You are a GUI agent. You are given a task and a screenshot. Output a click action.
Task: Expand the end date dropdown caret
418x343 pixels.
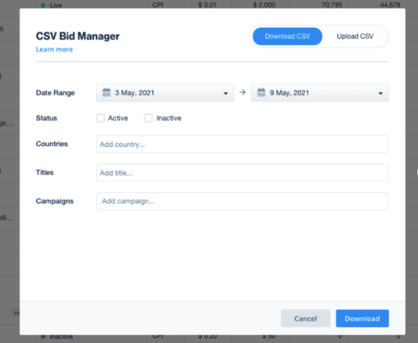(x=381, y=93)
